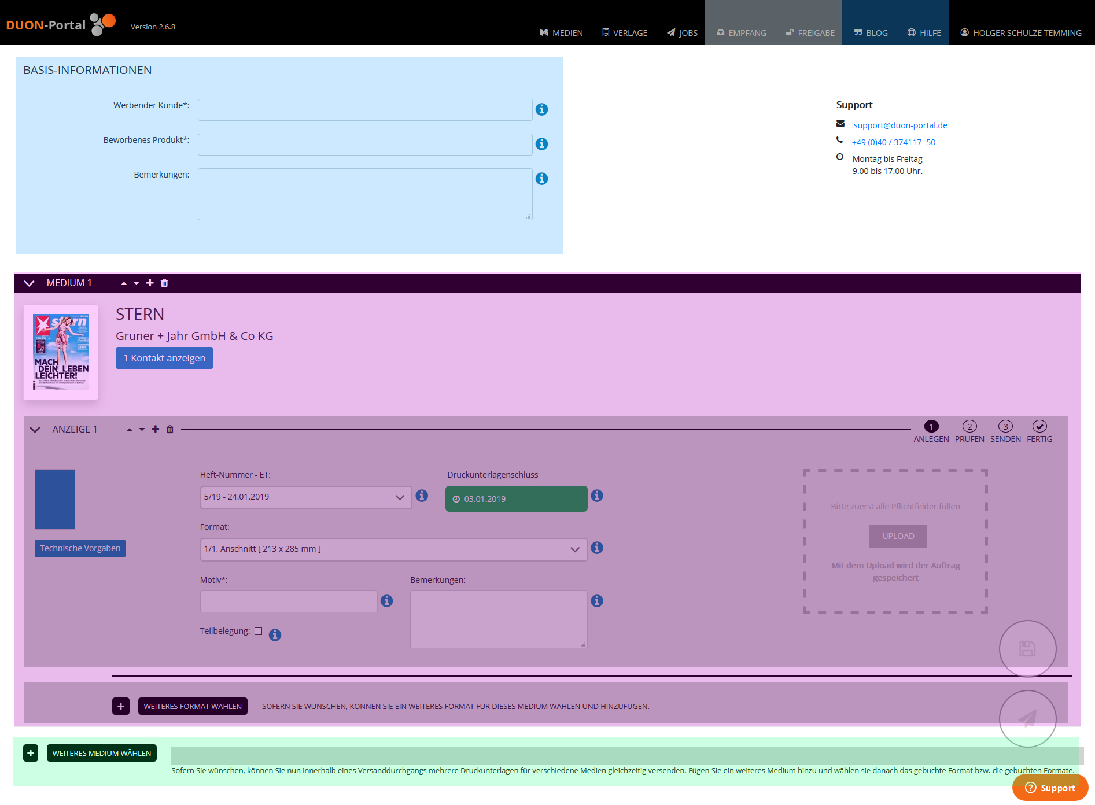Screen dimensions: 1095x805
Task: Open the Hilfe menu
Action: pos(924,32)
